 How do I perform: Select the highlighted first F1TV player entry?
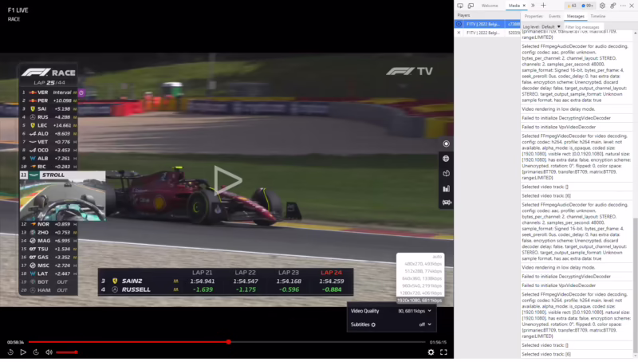click(487, 24)
